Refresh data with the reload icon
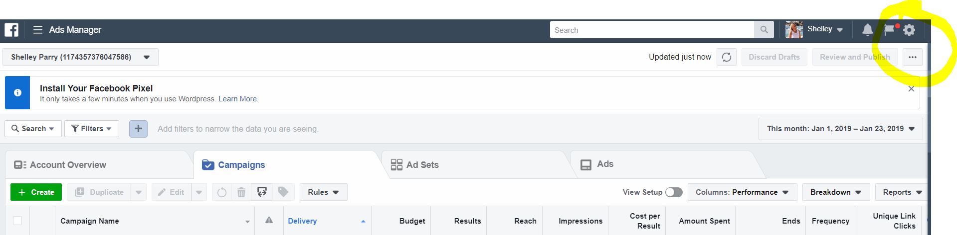The height and width of the screenshot is (235, 957). (x=727, y=57)
